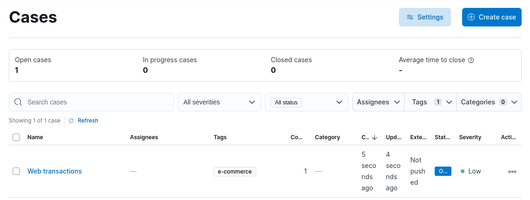
Task: Click the plus icon on Create case
Action: [x=471, y=17]
